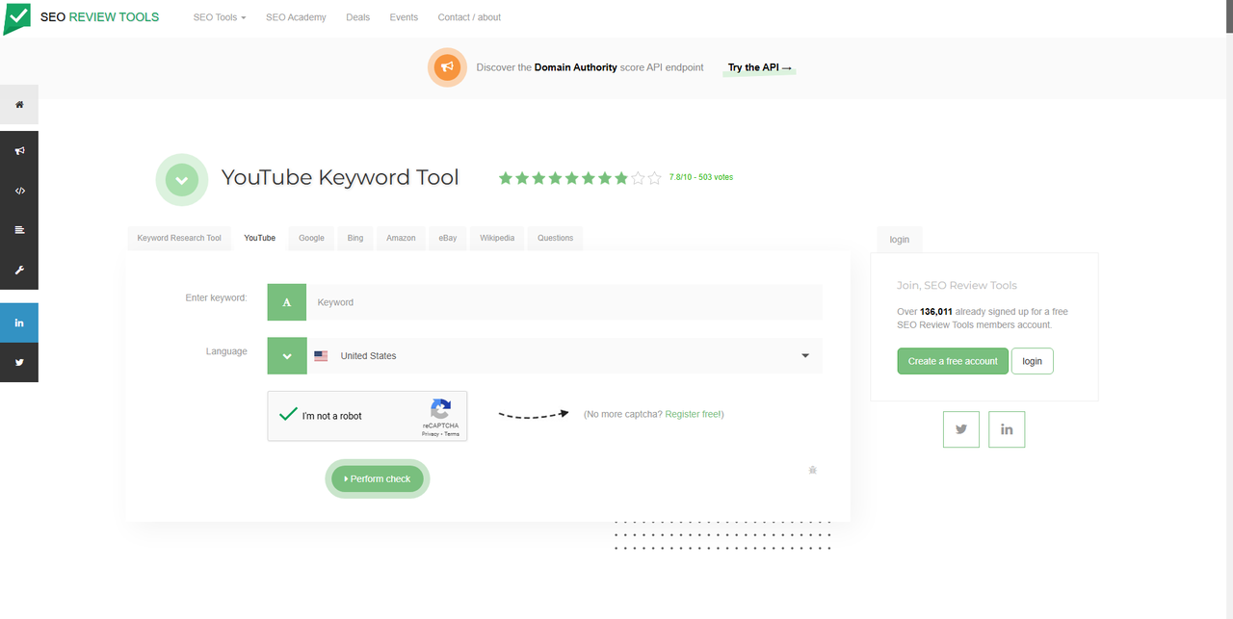This screenshot has width=1233, height=619.
Task: Open the wrench icon in left sidebar
Action: (19, 270)
